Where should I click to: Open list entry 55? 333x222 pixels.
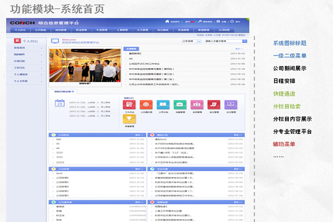58,144
